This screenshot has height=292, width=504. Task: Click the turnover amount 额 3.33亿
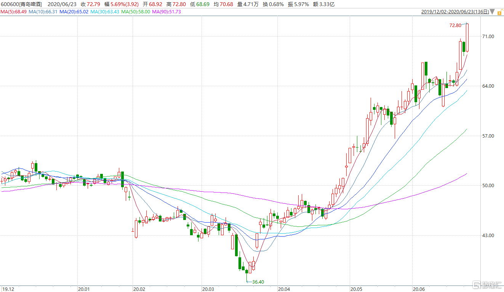point(323,4)
